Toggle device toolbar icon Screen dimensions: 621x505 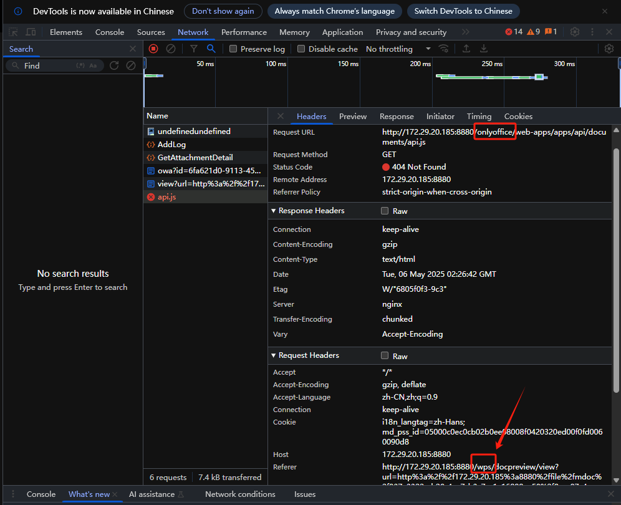(x=31, y=32)
